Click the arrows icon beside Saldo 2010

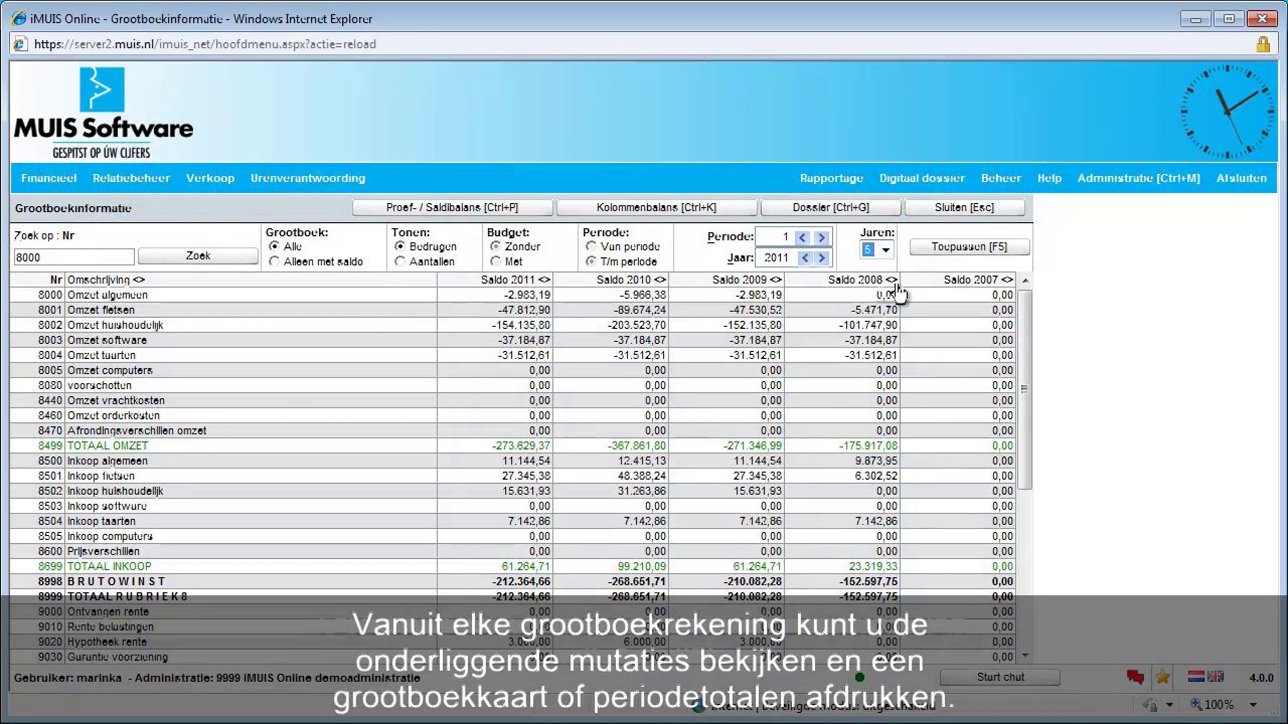pyautogui.click(x=660, y=280)
